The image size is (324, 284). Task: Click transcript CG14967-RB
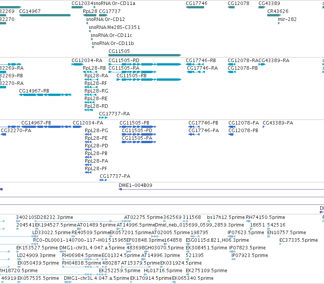pyautogui.click(x=34, y=91)
